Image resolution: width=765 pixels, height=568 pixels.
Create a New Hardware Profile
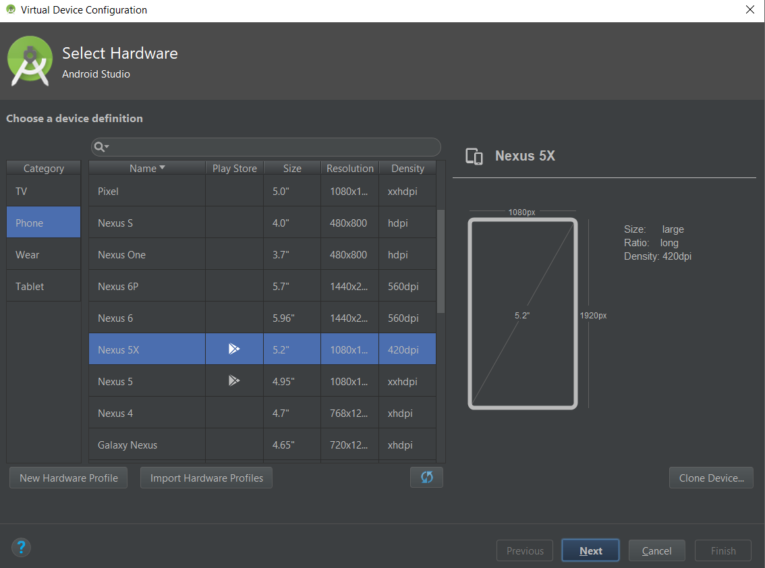pyautogui.click(x=68, y=477)
